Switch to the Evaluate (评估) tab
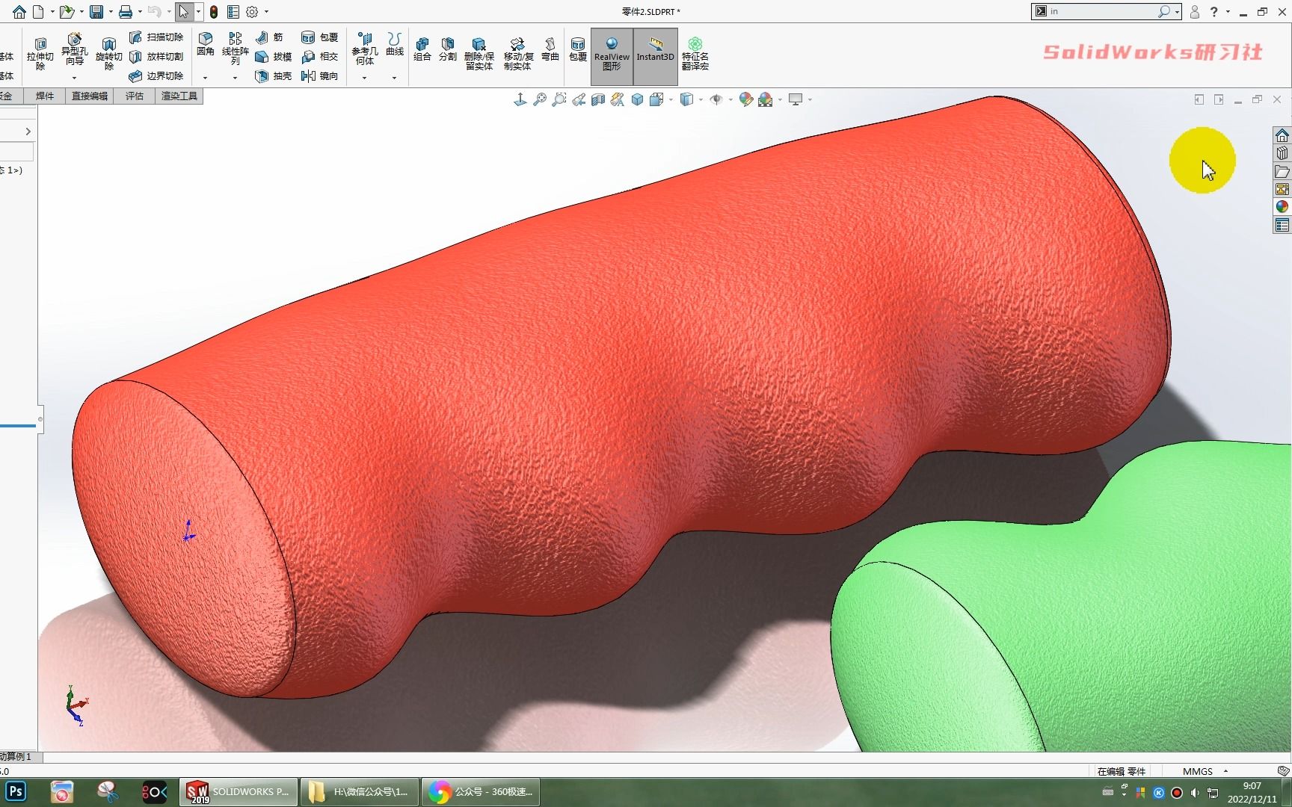 tap(135, 96)
